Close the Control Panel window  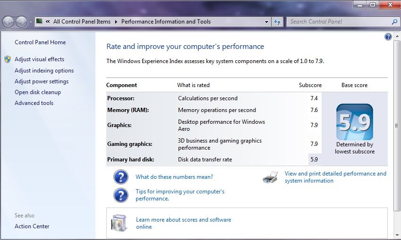coord(390,5)
